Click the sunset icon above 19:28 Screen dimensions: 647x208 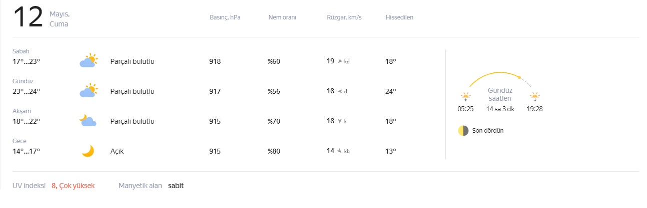pyautogui.click(x=535, y=96)
